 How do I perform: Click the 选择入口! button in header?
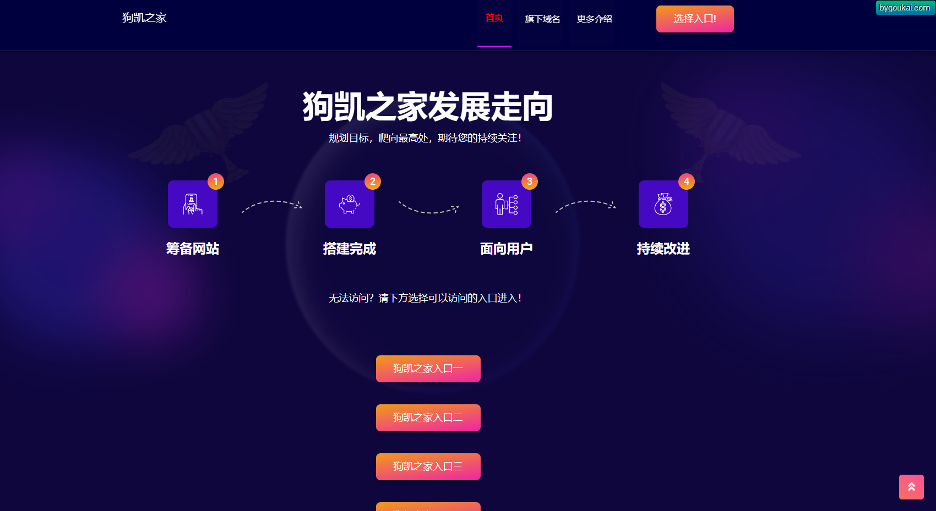[x=695, y=19]
